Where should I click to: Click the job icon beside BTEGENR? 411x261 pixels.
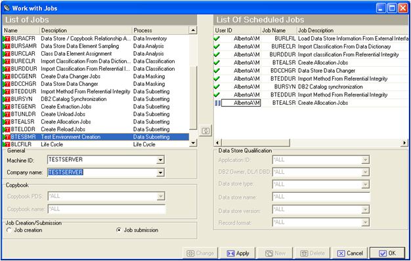click(7, 107)
